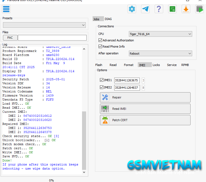Click the green log history icon
The height and width of the screenshot is (182, 206).
pyautogui.click(x=172, y=9)
